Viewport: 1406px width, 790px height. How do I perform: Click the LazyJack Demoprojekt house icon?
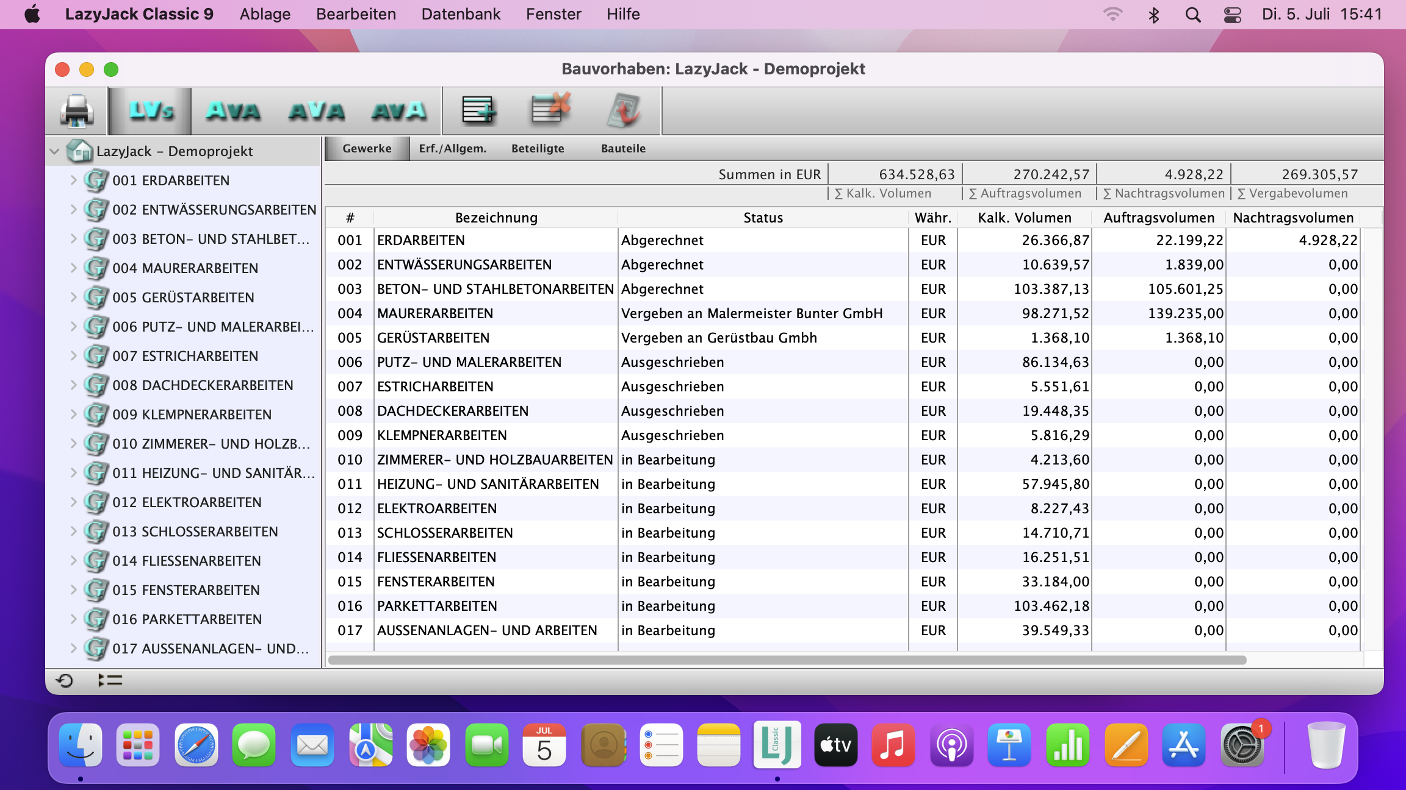click(x=79, y=151)
